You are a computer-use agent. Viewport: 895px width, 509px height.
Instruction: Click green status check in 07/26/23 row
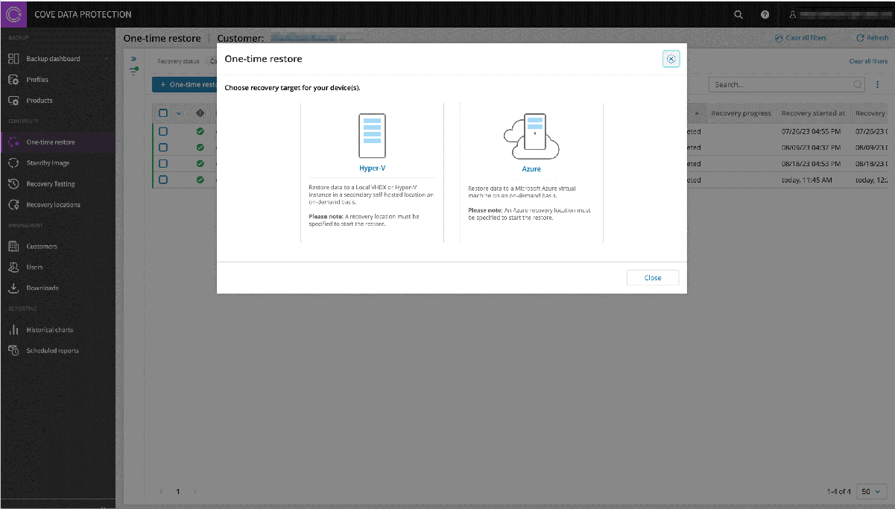tap(200, 131)
